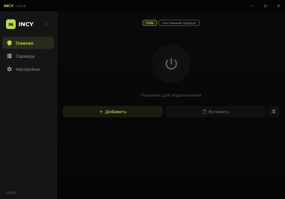The image size is (285, 199).
Task: Click the Добавить button
Action: click(113, 111)
